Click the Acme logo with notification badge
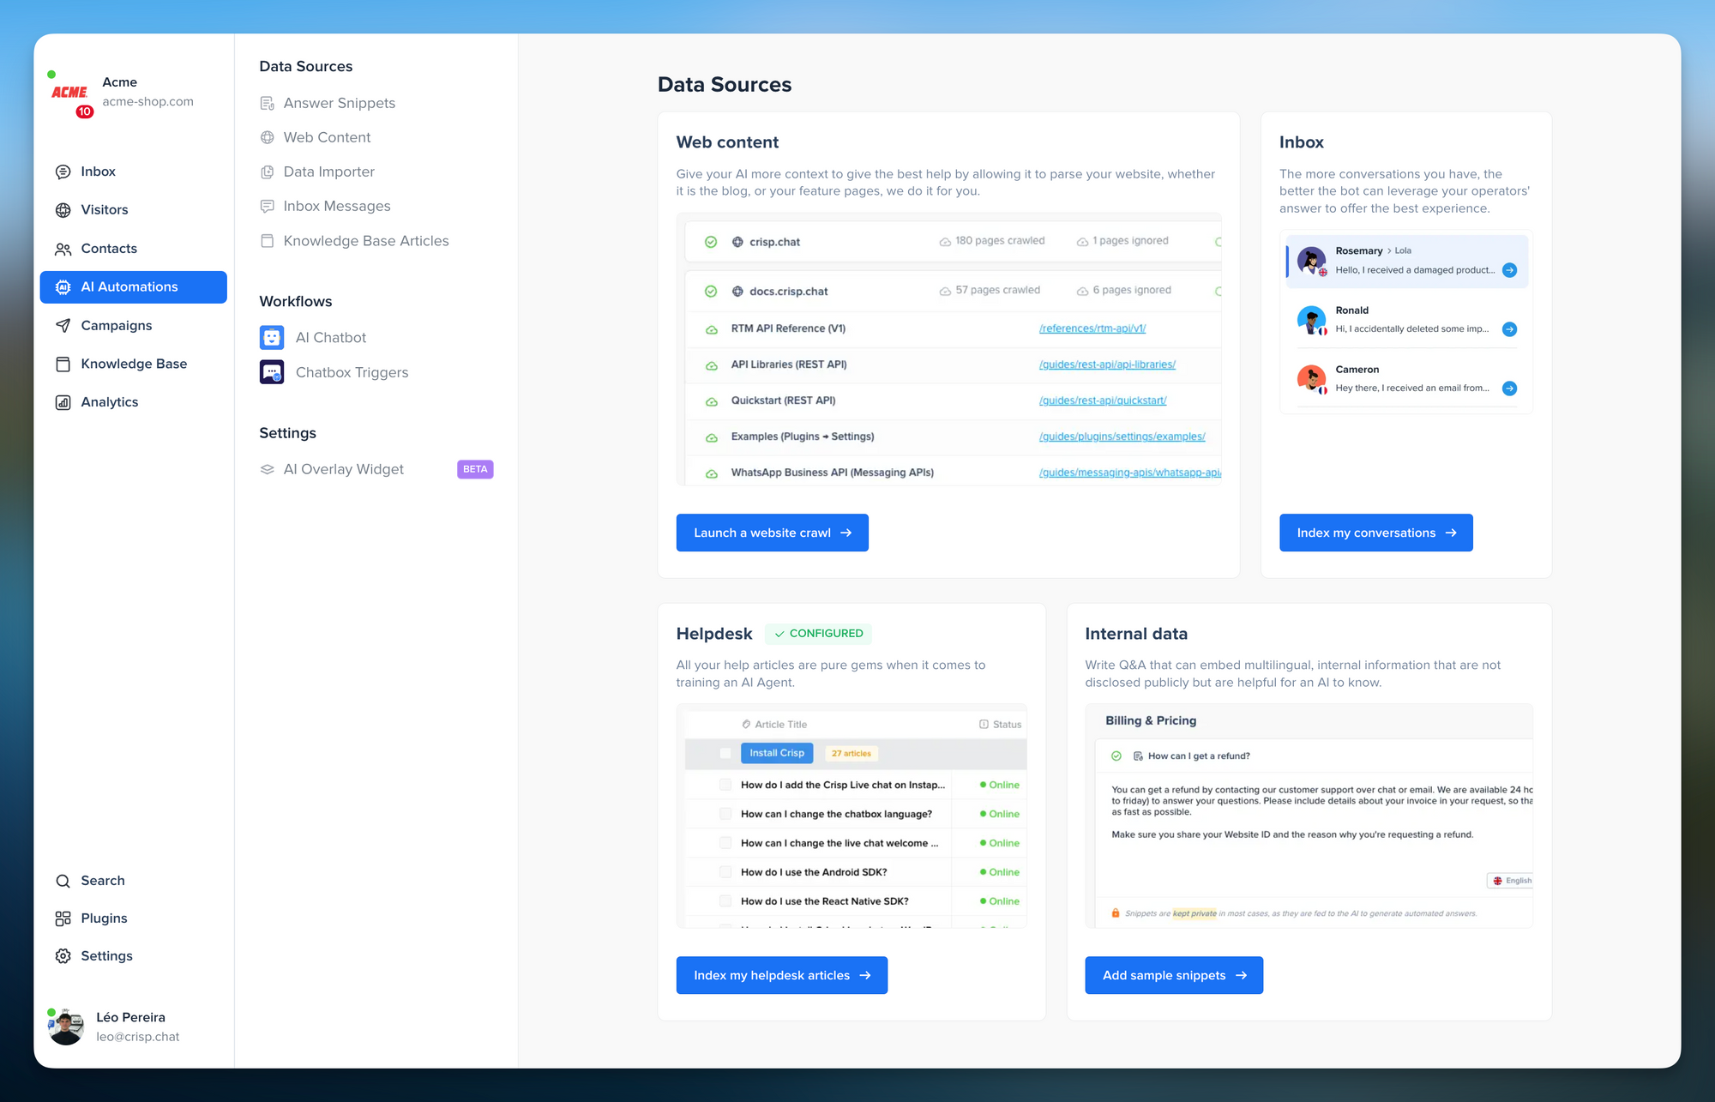The image size is (1715, 1102). click(x=70, y=93)
